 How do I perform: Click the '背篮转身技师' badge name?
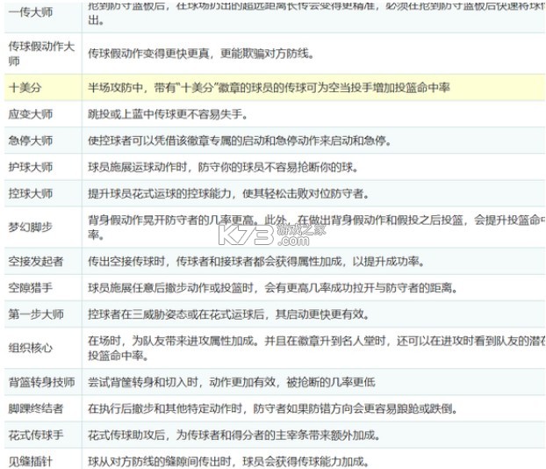coord(41,382)
